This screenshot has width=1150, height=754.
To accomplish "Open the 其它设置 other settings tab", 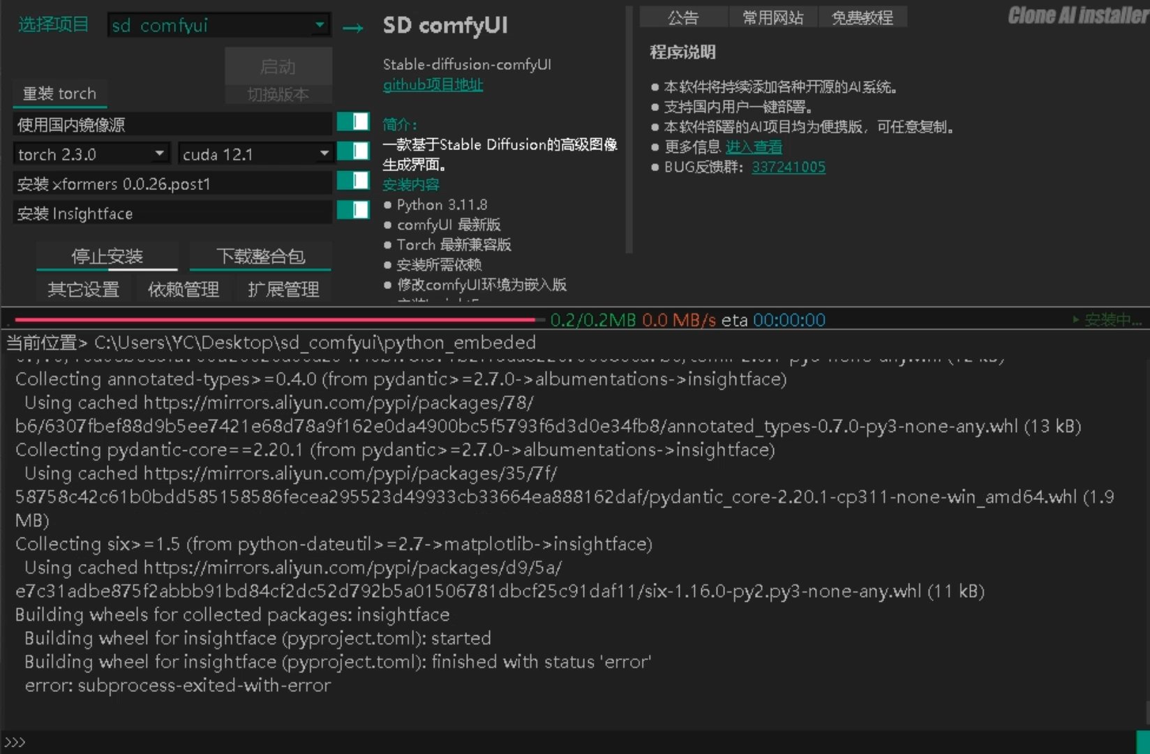I will tap(83, 289).
